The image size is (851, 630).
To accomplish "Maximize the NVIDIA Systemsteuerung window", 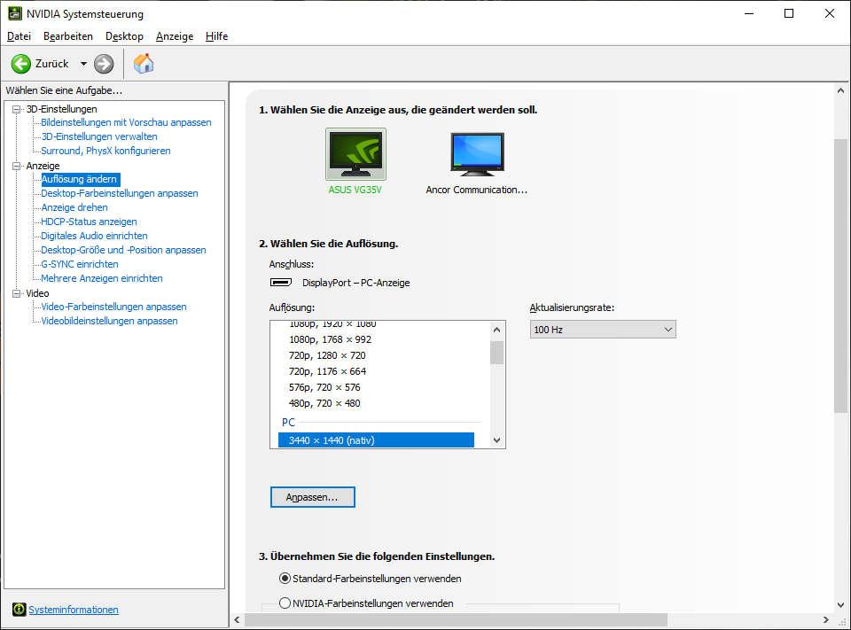I will pos(789,13).
